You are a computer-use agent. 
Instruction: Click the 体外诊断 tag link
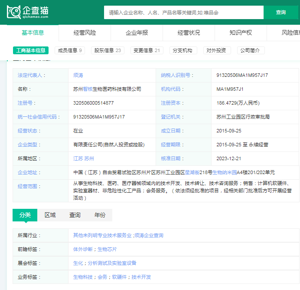[83, 249]
